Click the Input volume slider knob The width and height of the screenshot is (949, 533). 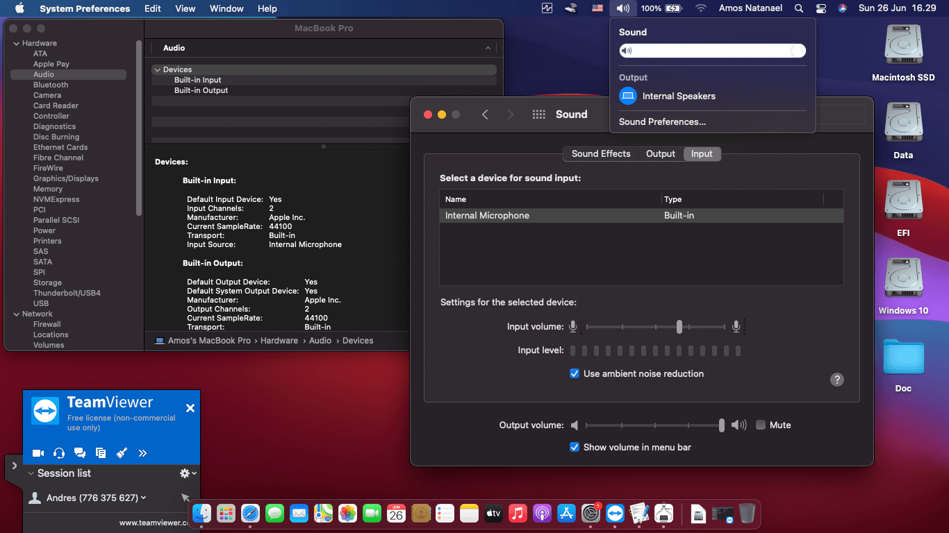tap(679, 327)
